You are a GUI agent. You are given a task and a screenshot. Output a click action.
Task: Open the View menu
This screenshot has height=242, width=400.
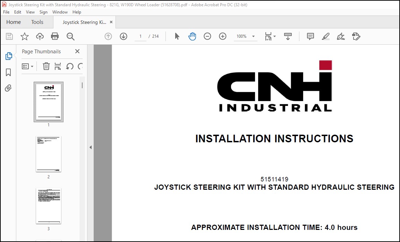coord(30,12)
